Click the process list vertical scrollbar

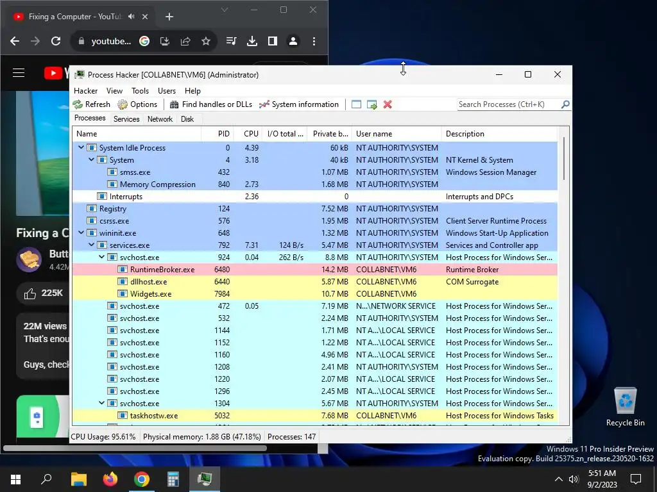564,158
